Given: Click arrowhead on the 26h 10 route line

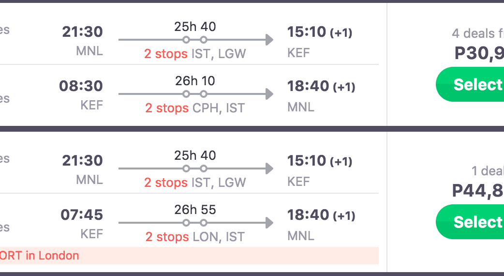Looking at the screenshot, I should click(269, 94).
